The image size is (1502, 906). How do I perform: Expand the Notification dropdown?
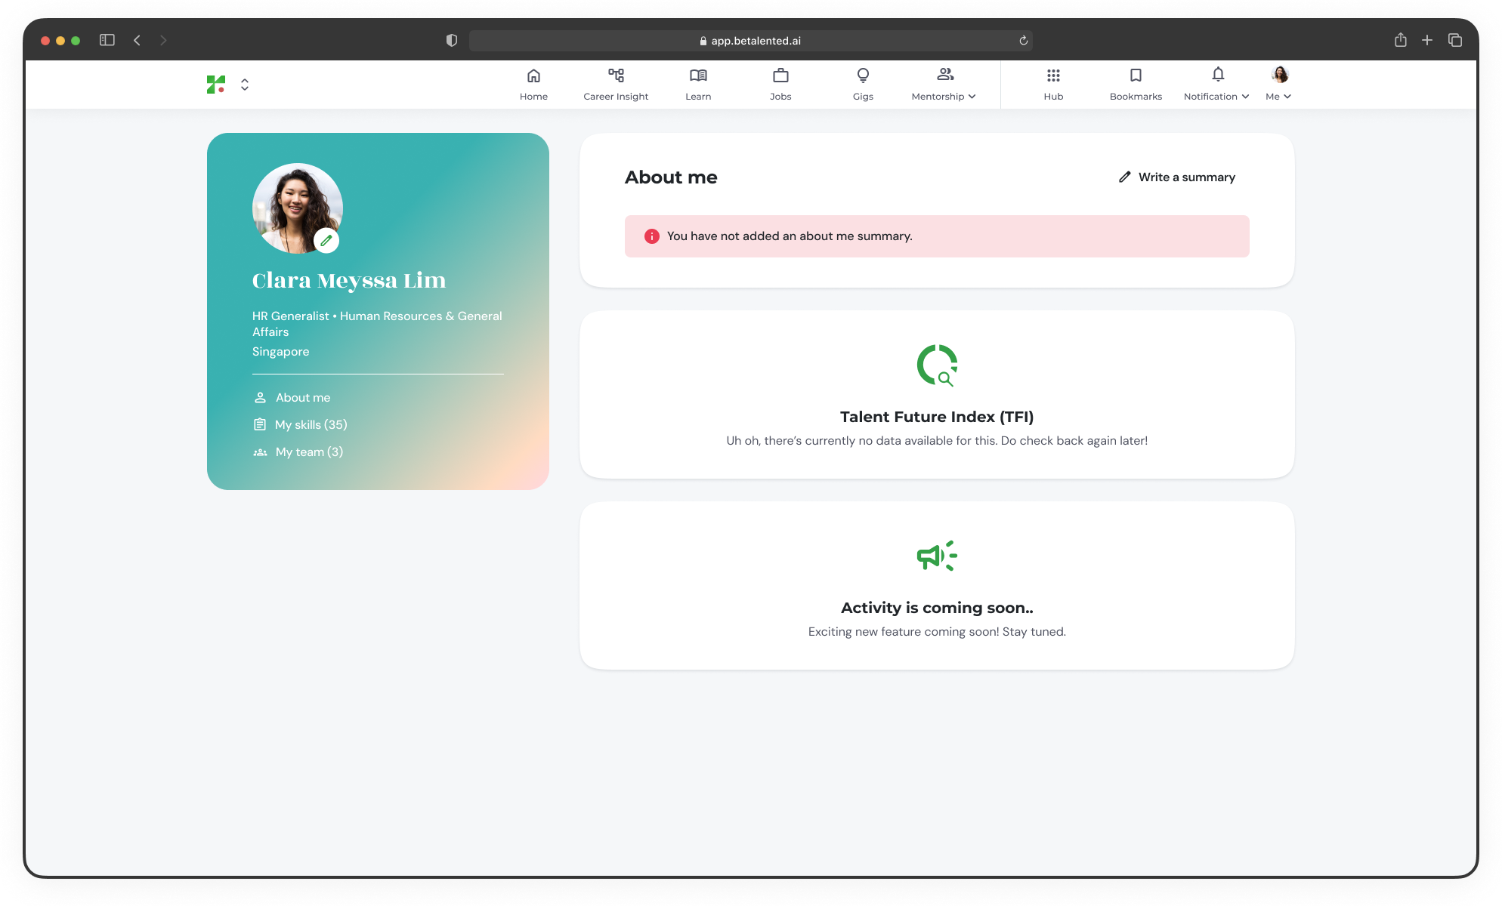tap(1216, 84)
